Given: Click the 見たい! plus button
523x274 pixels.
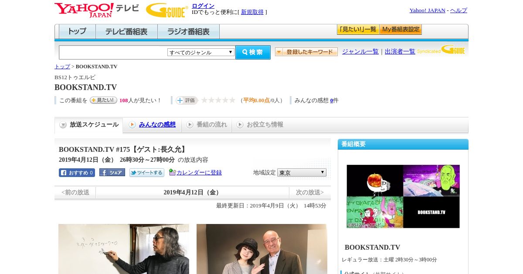Looking at the screenshot, I should coord(103,100).
